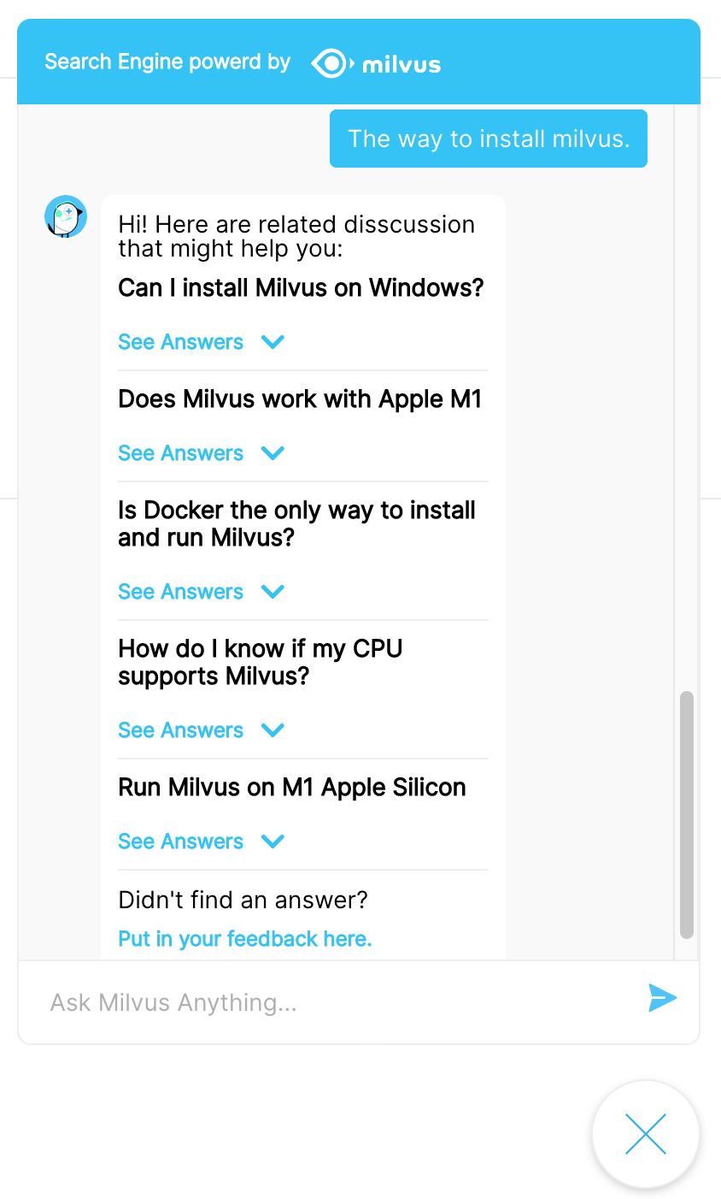
Task: Focus the 'Ask Milvus Anything...' input field
Action: [x=333, y=1002]
